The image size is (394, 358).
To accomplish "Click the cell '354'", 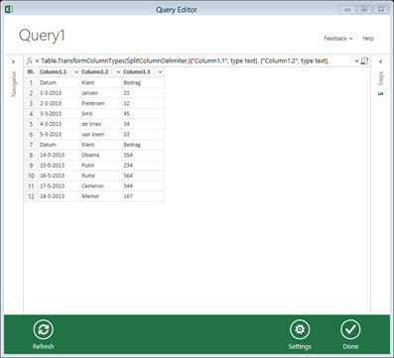I will [143, 155].
